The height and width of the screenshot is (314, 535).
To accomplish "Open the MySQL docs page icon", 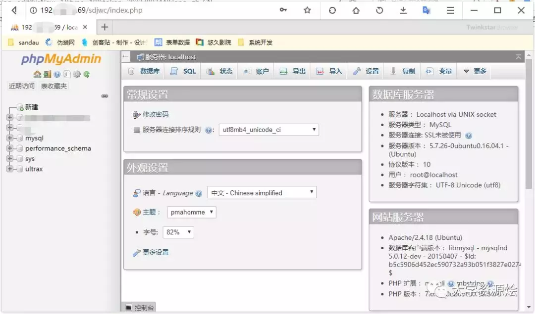I will (x=66, y=74).
